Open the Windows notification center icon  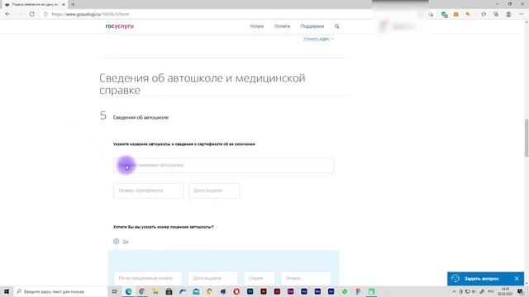pyautogui.click(x=520, y=291)
